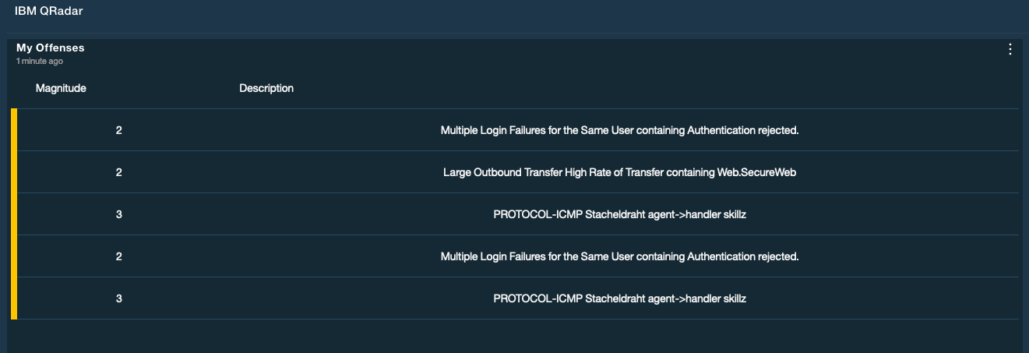Click magnitude value of Large Outbound Transfer row

[x=118, y=172]
